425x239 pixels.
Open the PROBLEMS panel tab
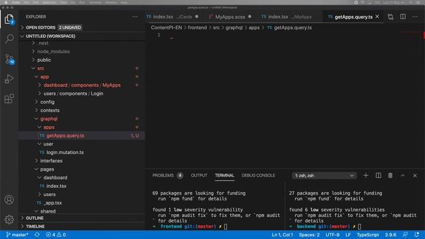(x=167, y=175)
